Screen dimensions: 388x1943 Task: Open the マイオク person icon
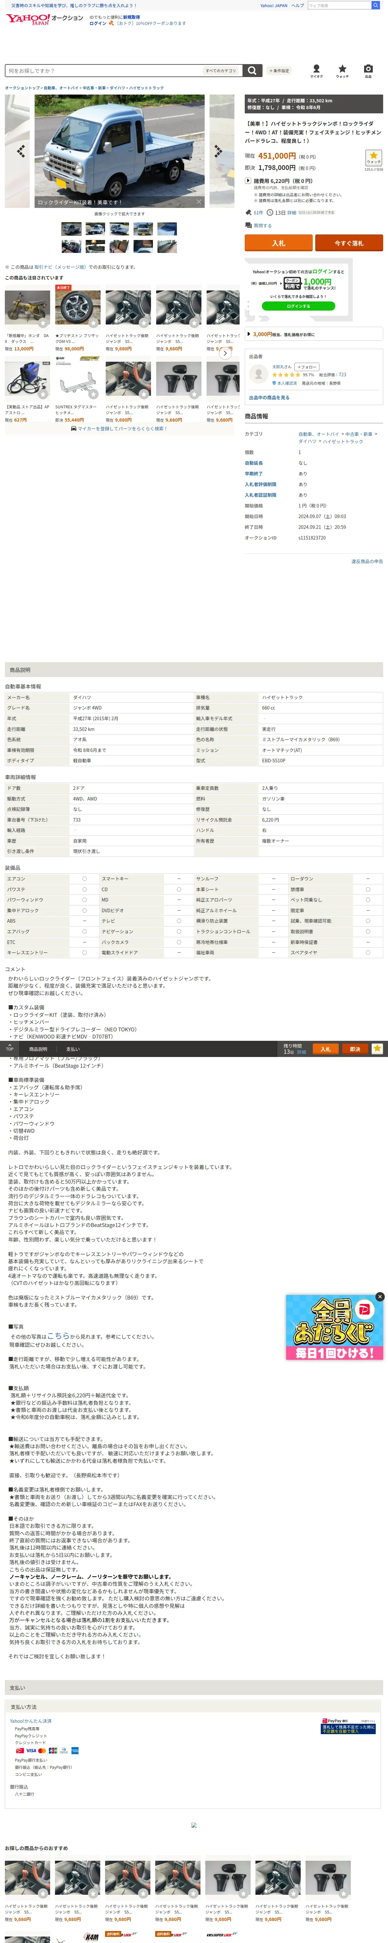[317, 70]
